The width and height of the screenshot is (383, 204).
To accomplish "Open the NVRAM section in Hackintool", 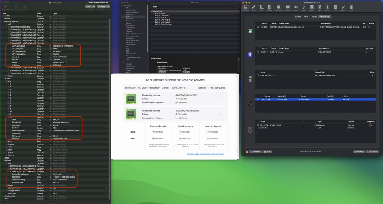I will click(269, 8).
